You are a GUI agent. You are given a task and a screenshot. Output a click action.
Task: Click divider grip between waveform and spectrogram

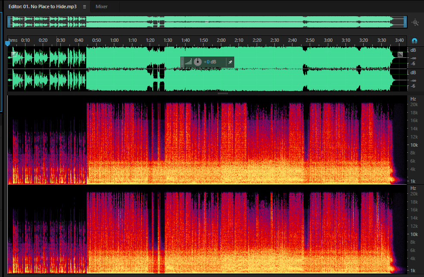[x=223, y=93]
